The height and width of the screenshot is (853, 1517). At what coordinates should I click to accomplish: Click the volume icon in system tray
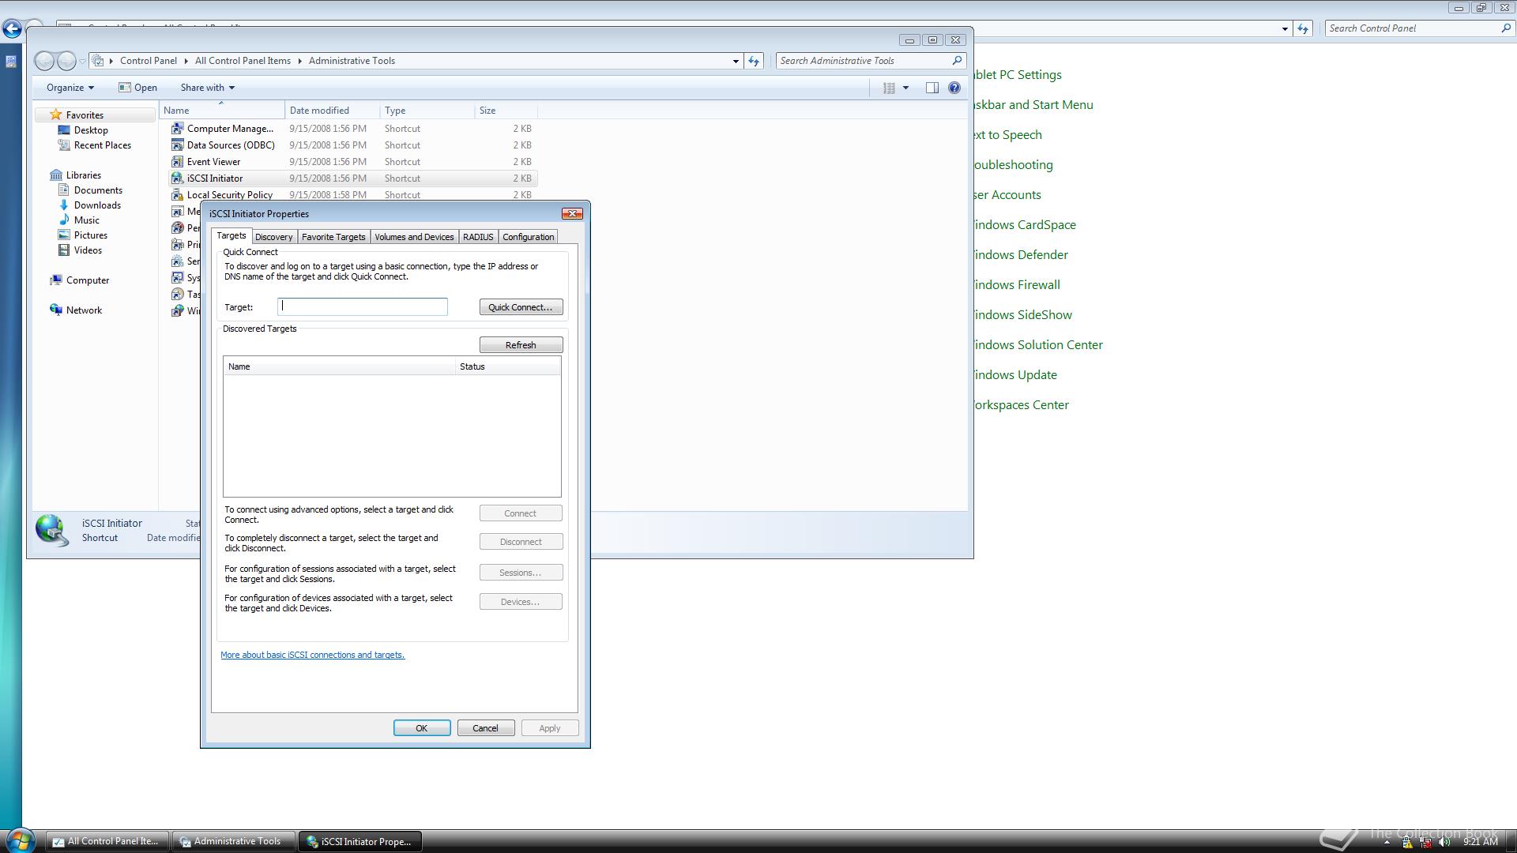pos(1445,842)
